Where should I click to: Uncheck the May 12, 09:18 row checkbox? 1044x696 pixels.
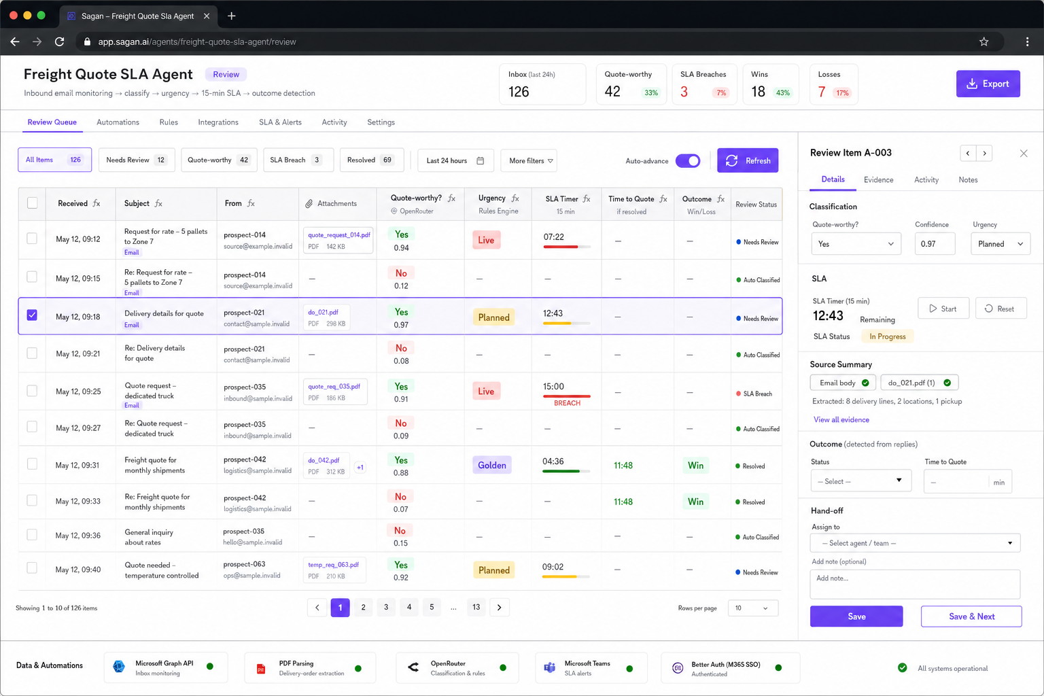[32, 315]
